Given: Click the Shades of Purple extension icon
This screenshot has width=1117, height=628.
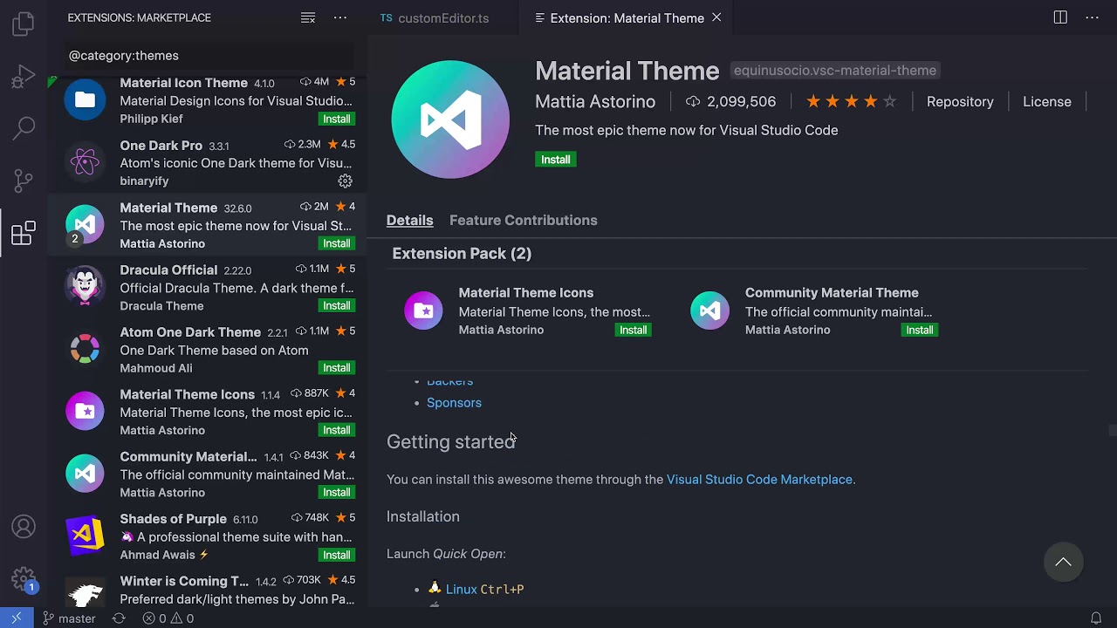Looking at the screenshot, I should (85, 536).
